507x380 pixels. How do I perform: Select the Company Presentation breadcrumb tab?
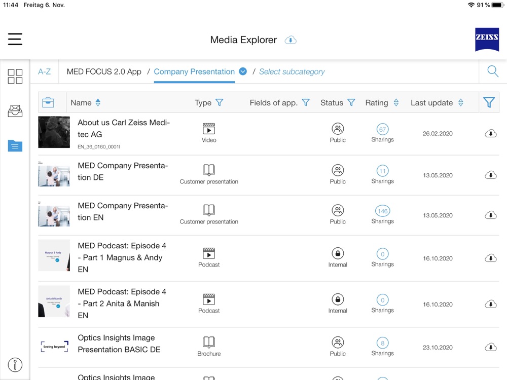[194, 72]
